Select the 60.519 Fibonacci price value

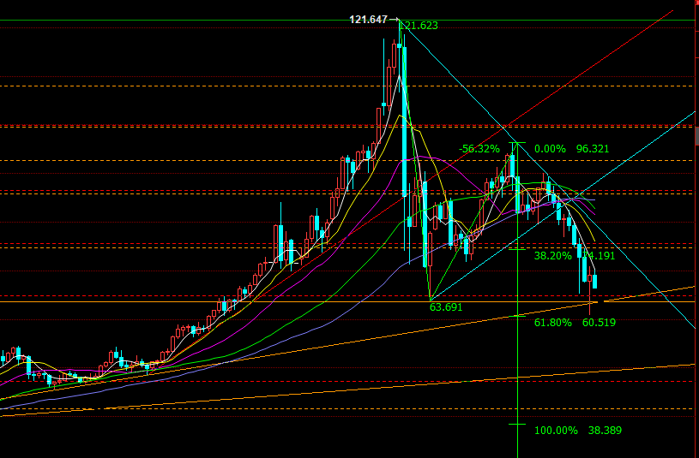599,323
